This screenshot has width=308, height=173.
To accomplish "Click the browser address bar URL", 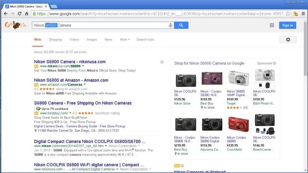I will pos(160,14).
